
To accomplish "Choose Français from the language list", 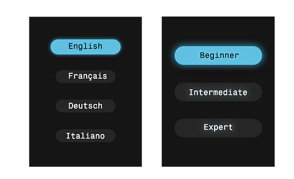I will 85,76.
